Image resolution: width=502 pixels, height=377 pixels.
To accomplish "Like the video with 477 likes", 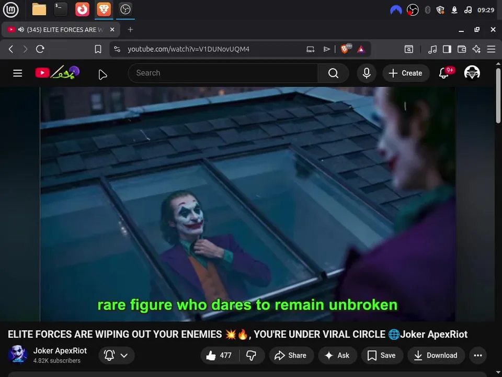I will point(220,355).
